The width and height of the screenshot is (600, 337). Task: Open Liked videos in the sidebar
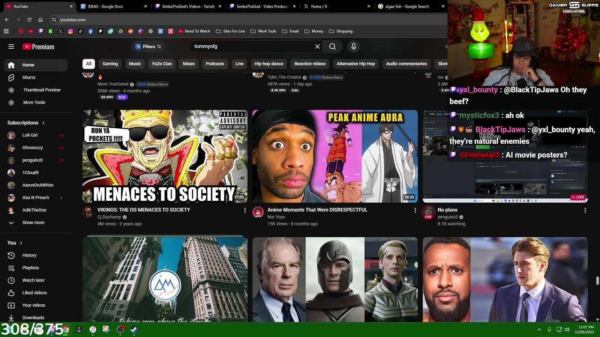tap(36, 293)
